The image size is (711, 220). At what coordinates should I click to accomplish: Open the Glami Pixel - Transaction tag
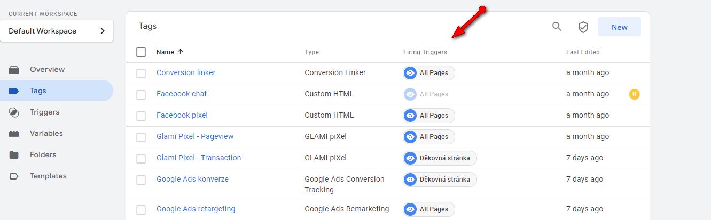pyautogui.click(x=199, y=158)
